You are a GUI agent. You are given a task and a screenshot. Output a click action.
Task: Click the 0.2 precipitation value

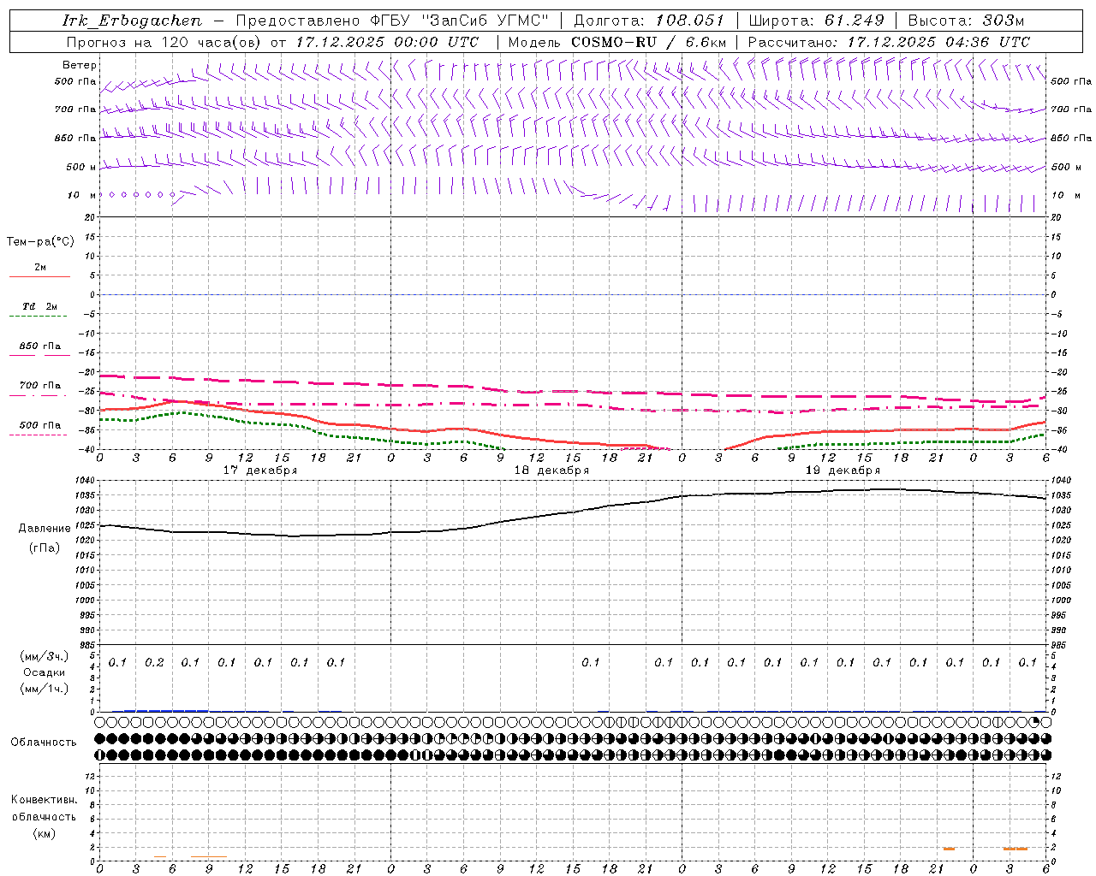pyautogui.click(x=154, y=663)
